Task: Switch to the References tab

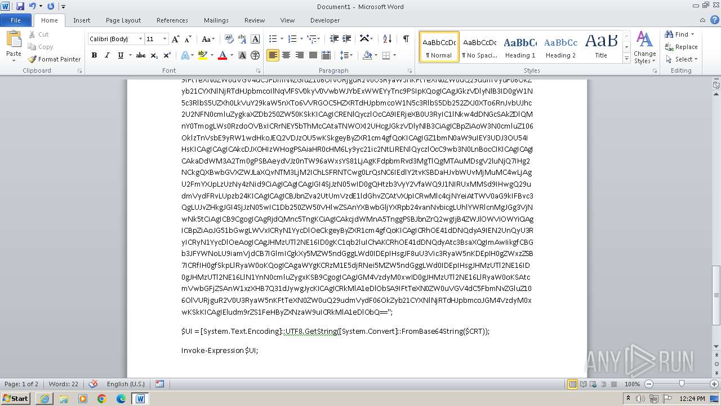Action: pyautogui.click(x=172, y=20)
